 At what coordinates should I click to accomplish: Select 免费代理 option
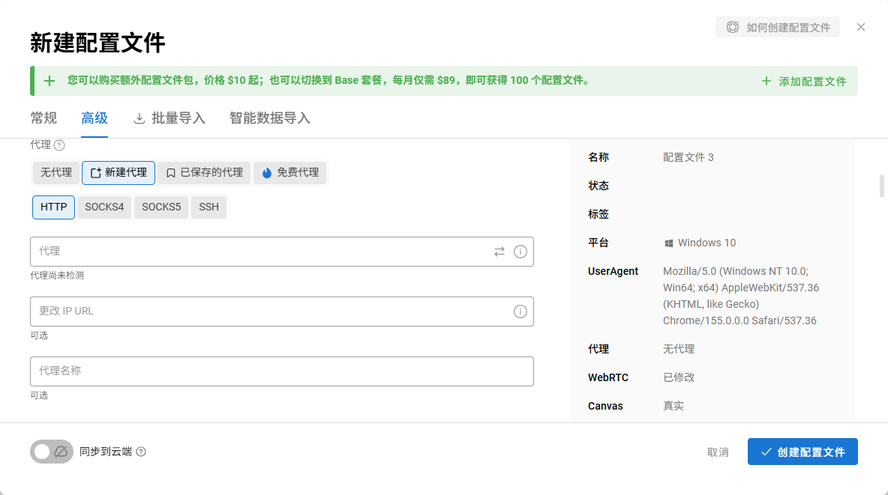tap(290, 172)
